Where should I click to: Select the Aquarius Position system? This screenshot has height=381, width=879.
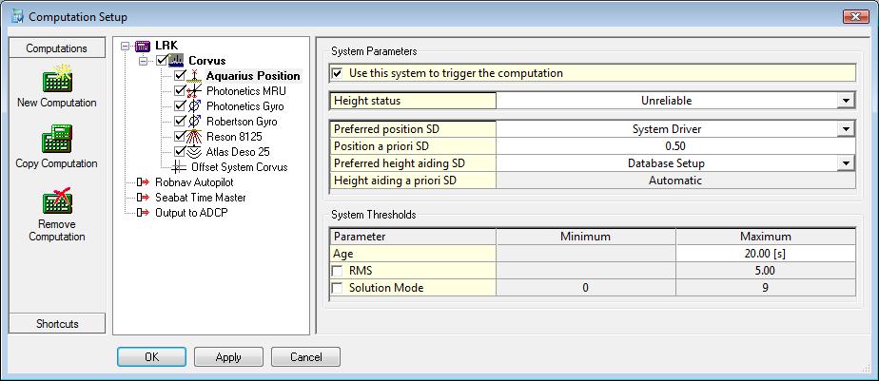pos(252,76)
